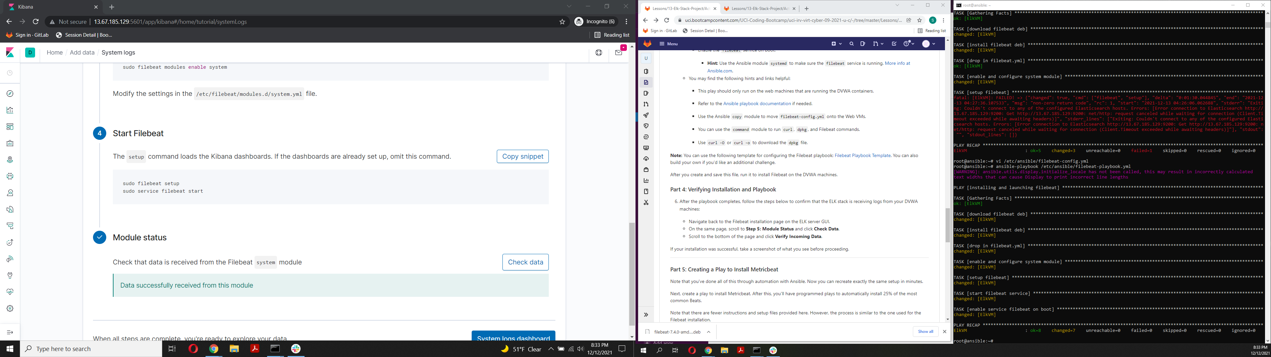Open GitLab Snippets scissors icon

[x=646, y=202]
